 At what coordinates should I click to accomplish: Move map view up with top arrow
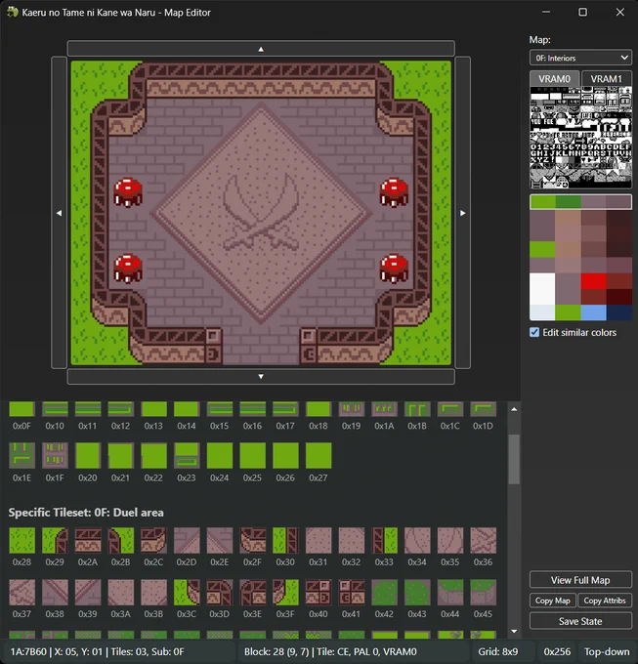point(261,49)
